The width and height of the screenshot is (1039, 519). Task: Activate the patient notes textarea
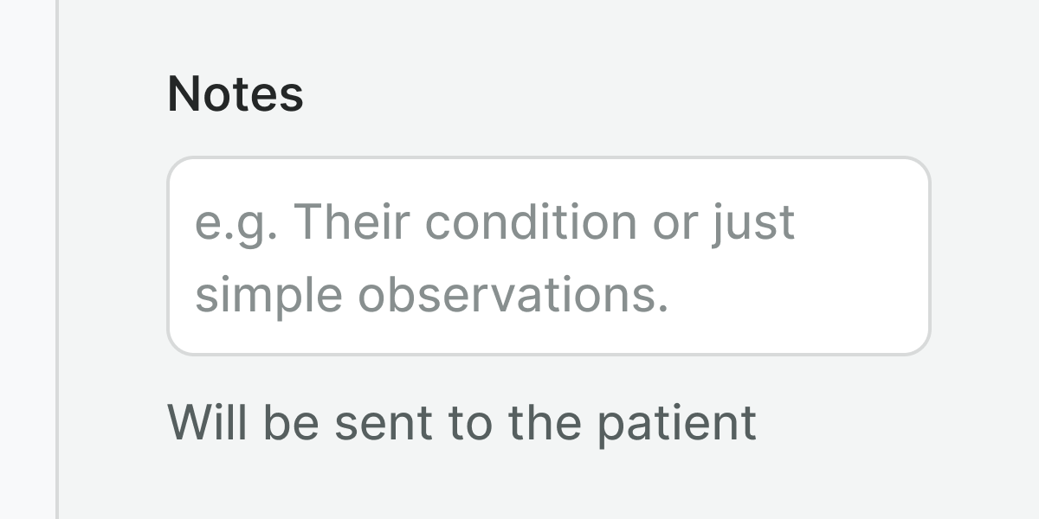coord(548,256)
